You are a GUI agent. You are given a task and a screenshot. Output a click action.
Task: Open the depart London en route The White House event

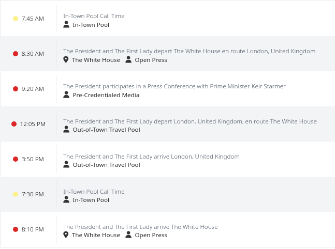(190, 121)
